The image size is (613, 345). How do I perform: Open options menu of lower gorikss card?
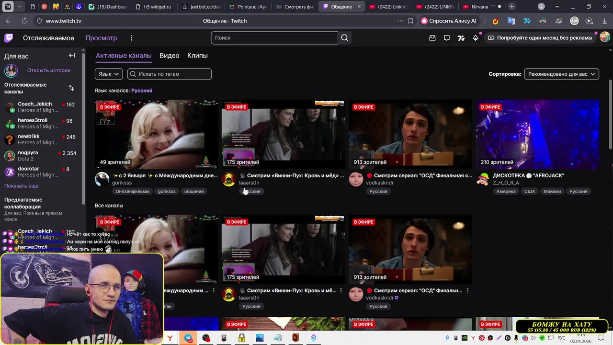tap(214, 290)
